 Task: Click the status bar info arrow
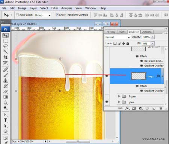coord(45,141)
